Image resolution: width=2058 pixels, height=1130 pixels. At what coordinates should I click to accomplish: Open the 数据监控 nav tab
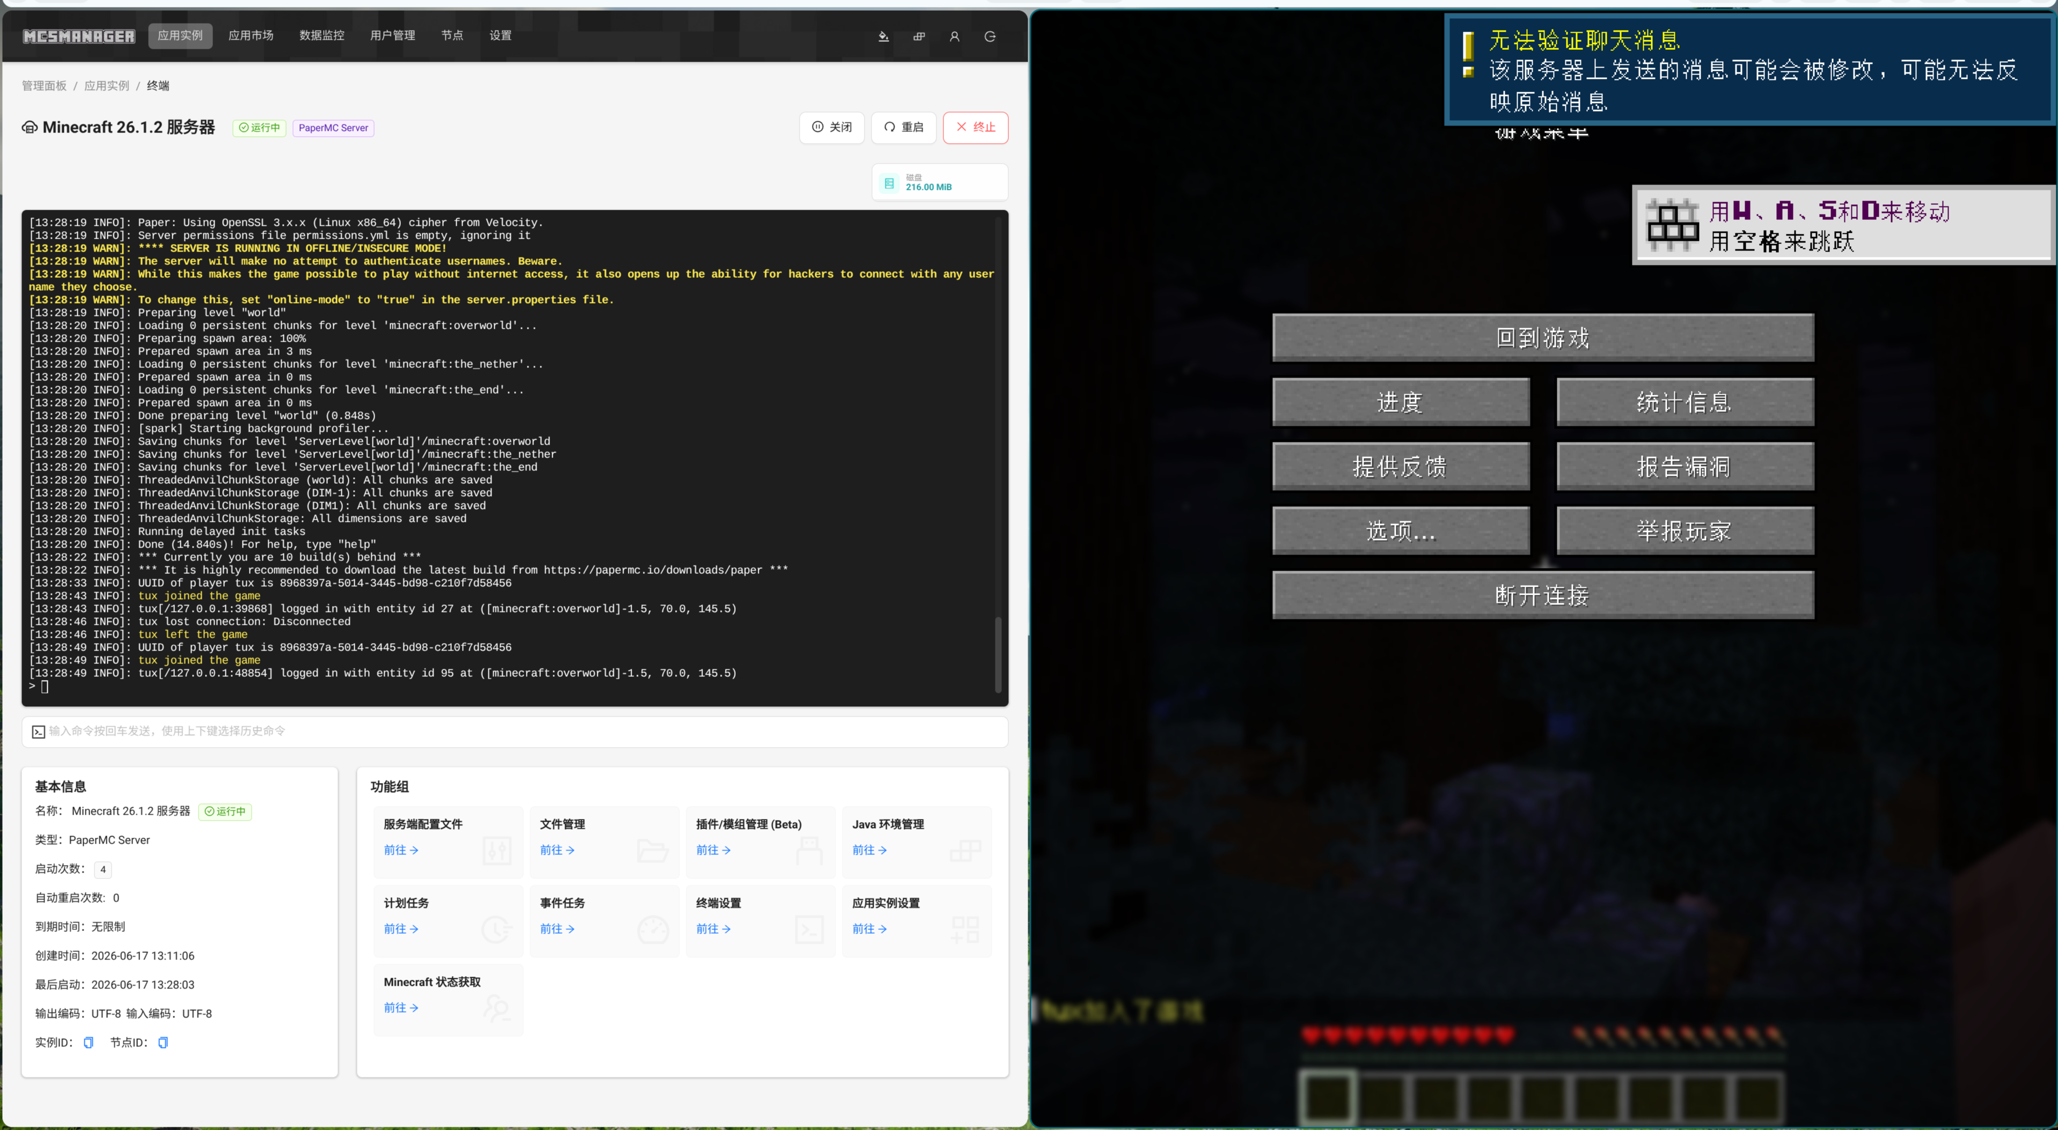click(322, 36)
